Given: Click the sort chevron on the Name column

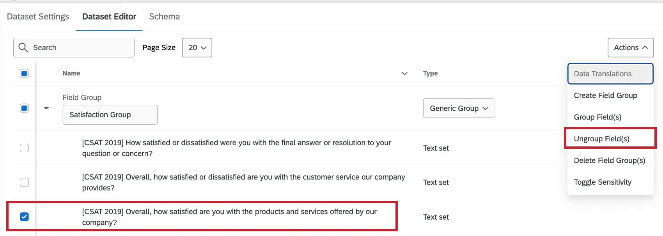Looking at the screenshot, I should click(404, 73).
